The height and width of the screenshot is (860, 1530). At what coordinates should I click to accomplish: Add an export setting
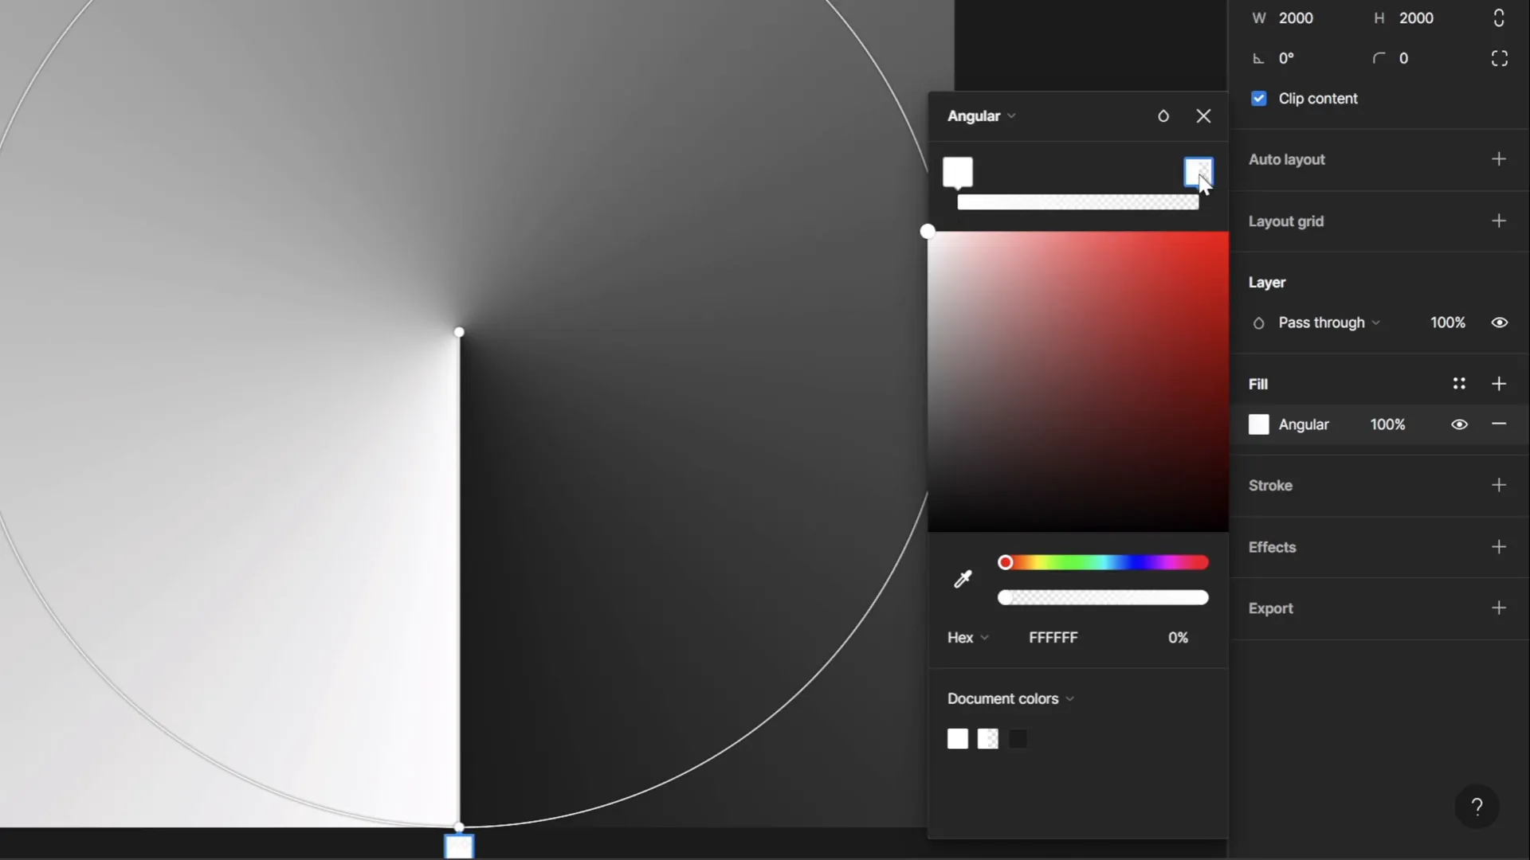[1499, 608]
